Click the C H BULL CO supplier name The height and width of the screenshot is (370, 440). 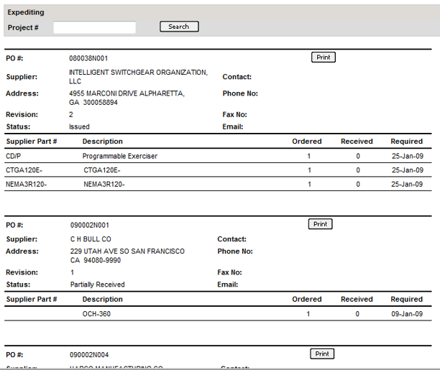pos(90,239)
